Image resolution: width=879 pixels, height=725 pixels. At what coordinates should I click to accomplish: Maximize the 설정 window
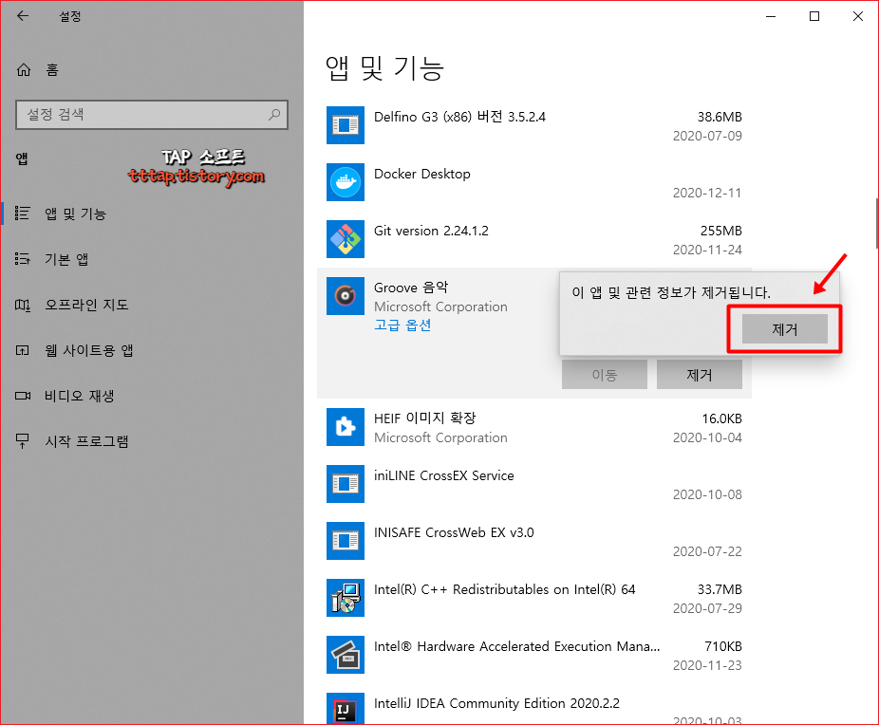coord(814,16)
